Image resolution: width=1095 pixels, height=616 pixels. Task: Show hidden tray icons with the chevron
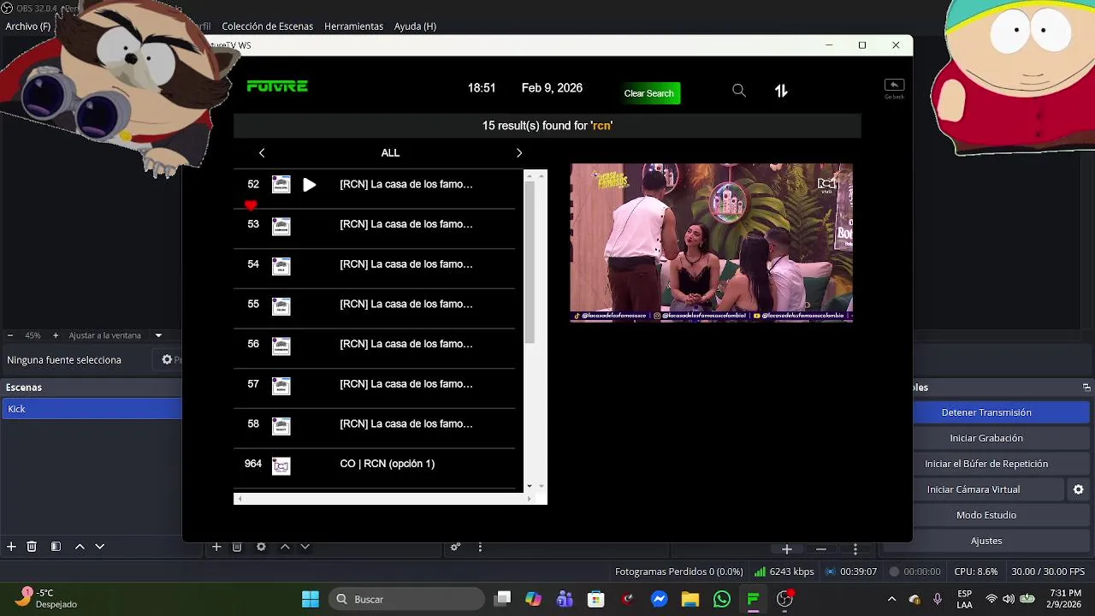click(x=891, y=599)
